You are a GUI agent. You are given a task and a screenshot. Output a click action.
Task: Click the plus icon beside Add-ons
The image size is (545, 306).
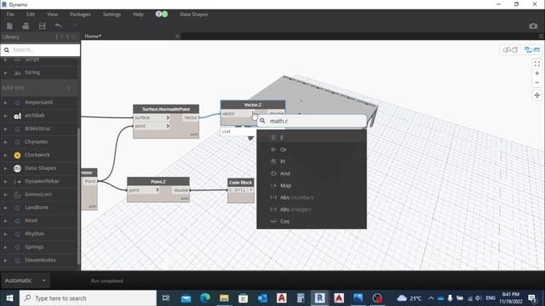(x=69, y=88)
